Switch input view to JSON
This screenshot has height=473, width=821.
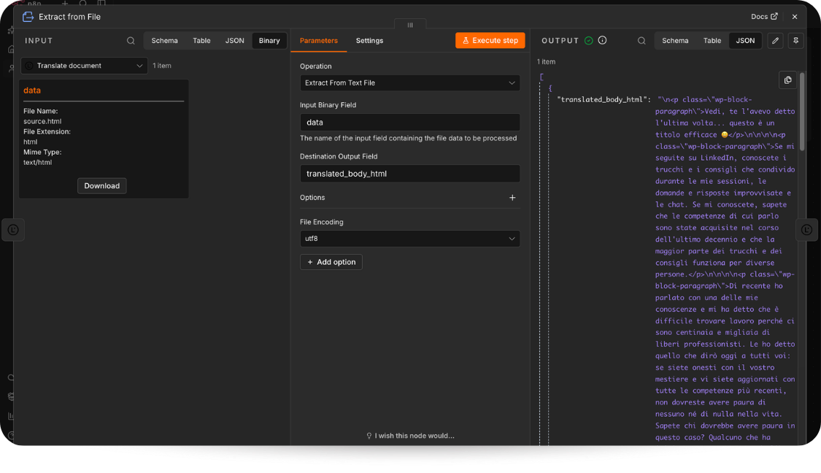pyautogui.click(x=234, y=40)
